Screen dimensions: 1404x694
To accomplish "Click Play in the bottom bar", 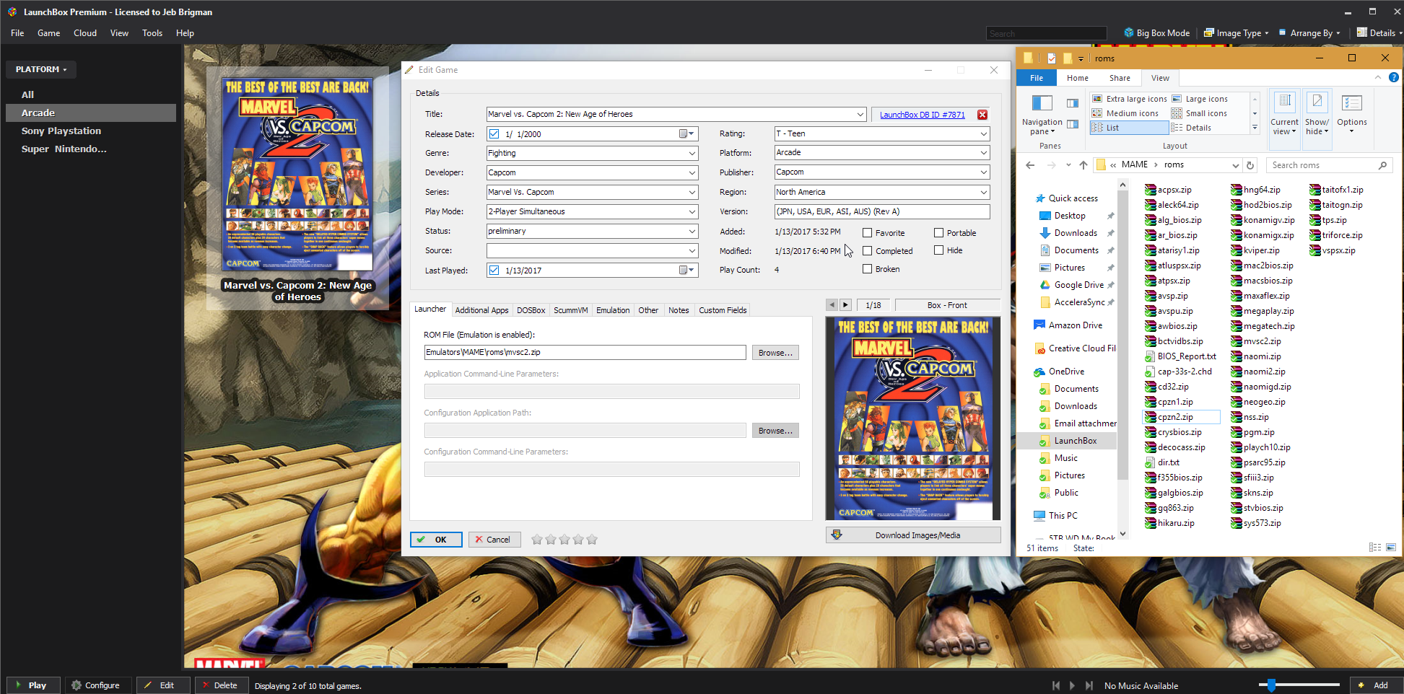I will (32, 685).
